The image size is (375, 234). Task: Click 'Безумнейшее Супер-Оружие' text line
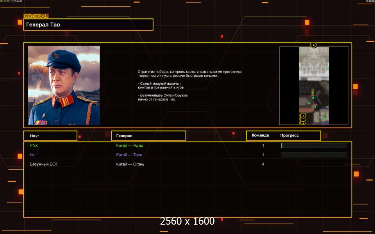click(x=162, y=95)
